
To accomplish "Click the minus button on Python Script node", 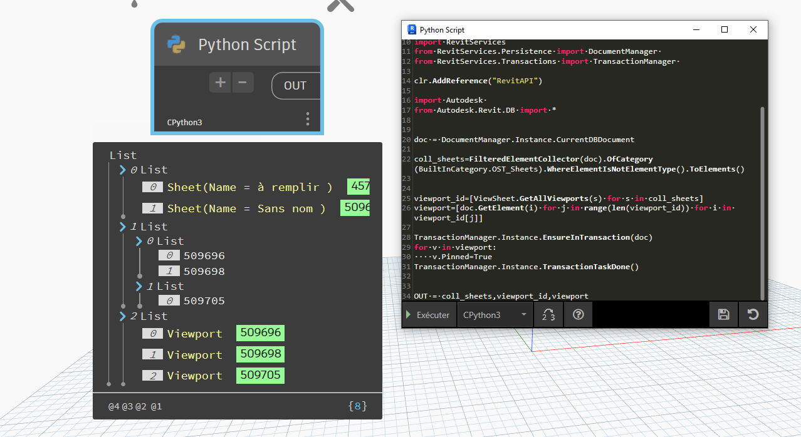I will click(243, 83).
